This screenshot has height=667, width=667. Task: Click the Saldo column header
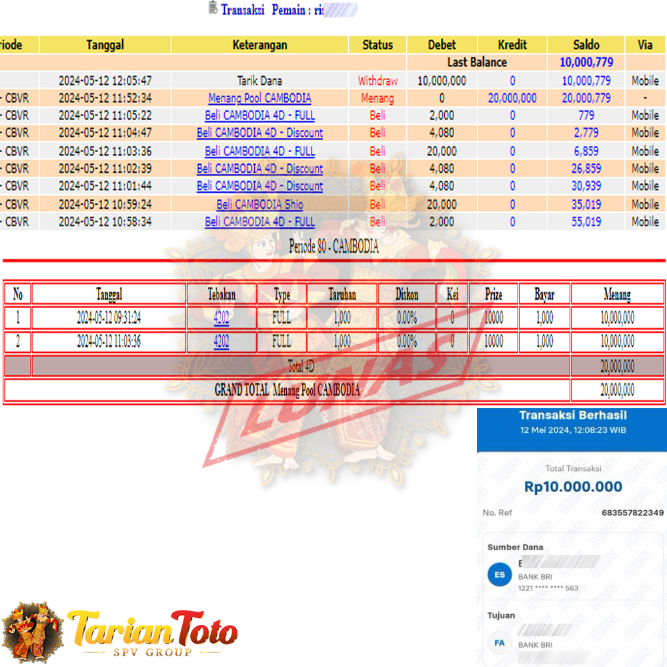click(586, 45)
